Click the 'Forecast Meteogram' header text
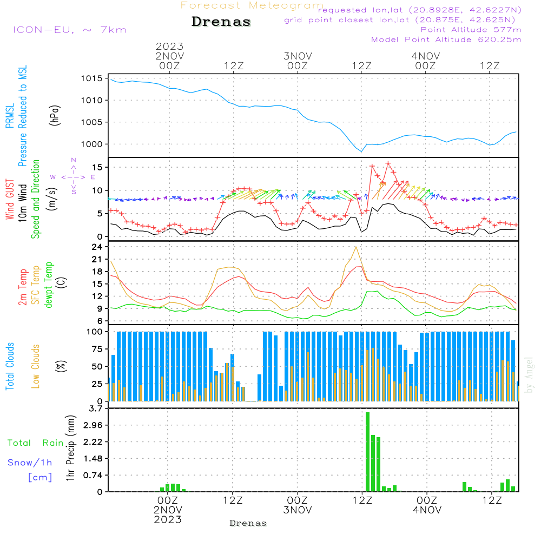 (252, 5)
